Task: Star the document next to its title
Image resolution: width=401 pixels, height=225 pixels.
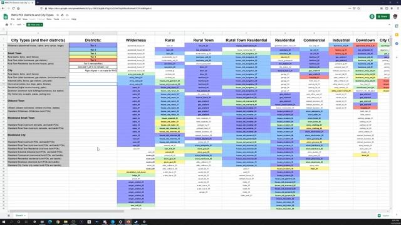Action: pyautogui.click(x=58, y=15)
